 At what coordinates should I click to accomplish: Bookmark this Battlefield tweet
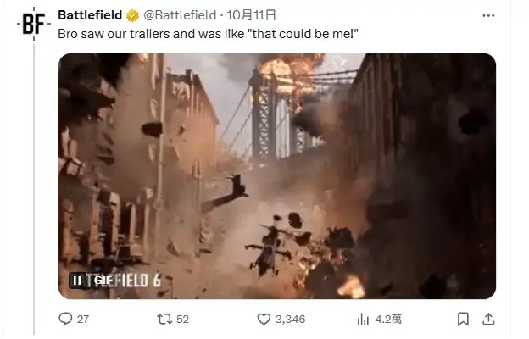[463, 319]
